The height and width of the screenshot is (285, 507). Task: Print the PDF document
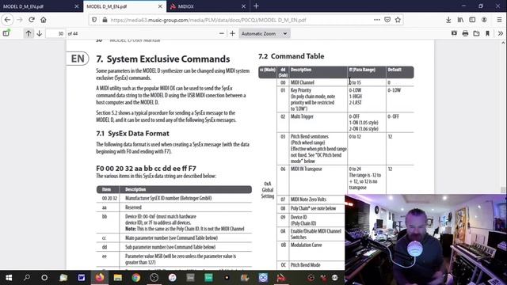tap(465, 33)
